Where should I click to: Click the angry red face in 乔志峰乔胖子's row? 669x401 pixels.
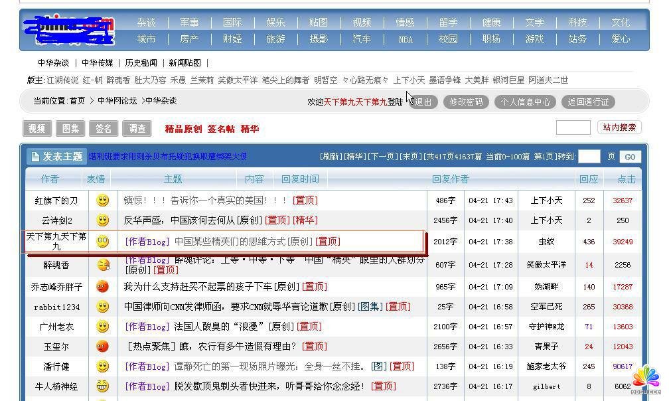[102, 287]
